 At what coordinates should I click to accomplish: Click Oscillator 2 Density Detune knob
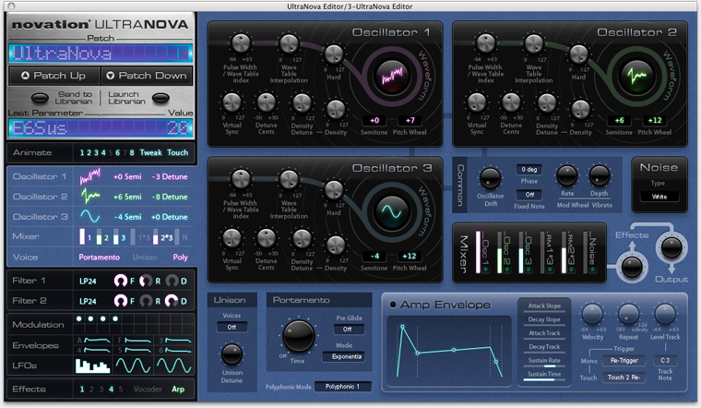[546, 102]
